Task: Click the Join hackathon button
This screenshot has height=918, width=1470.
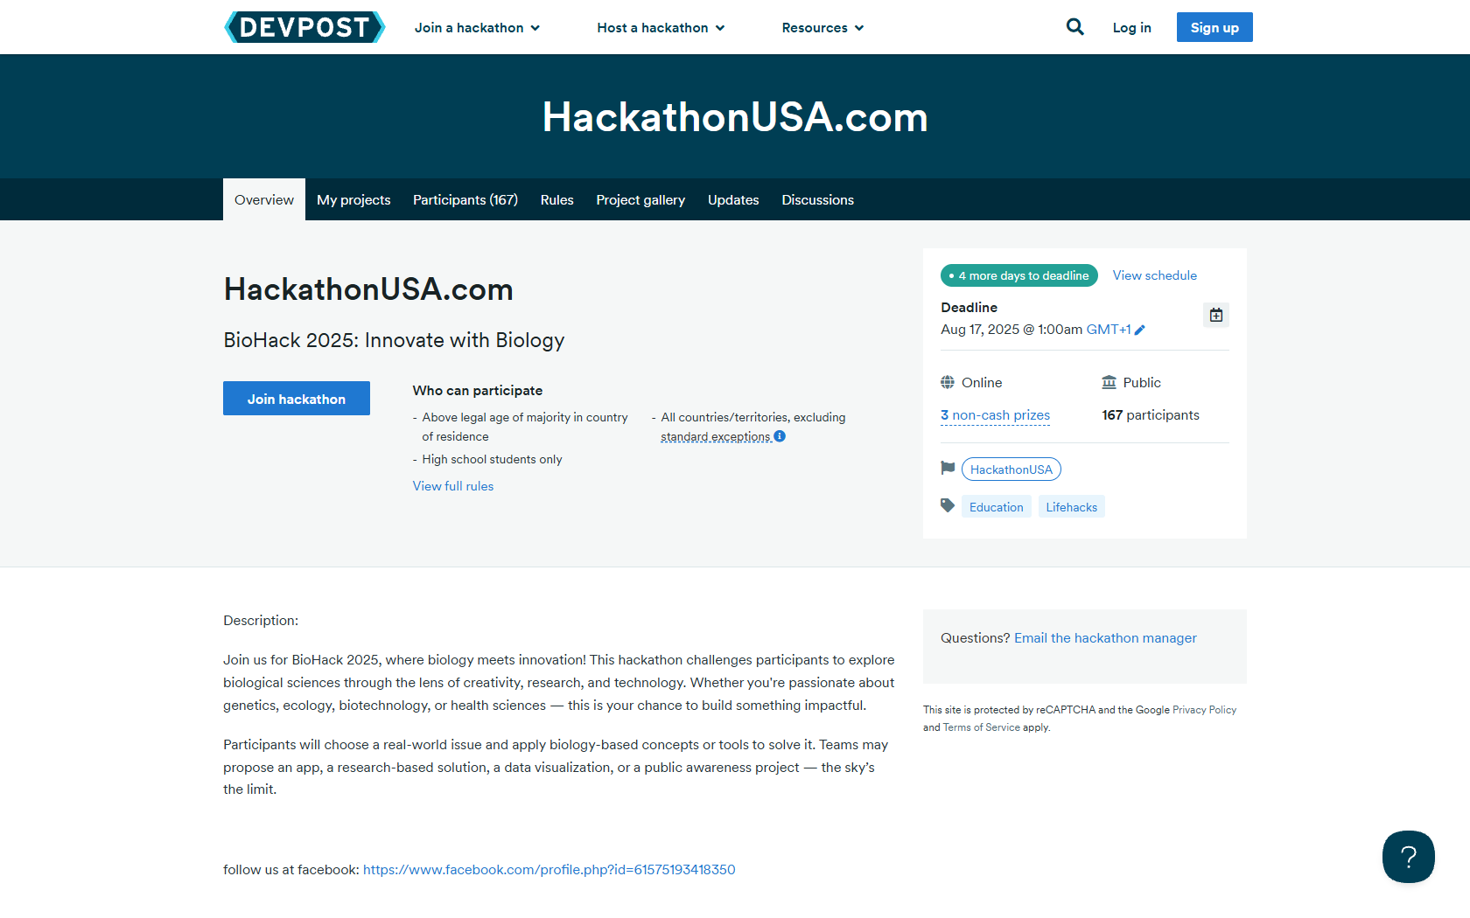Action: pos(297,399)
